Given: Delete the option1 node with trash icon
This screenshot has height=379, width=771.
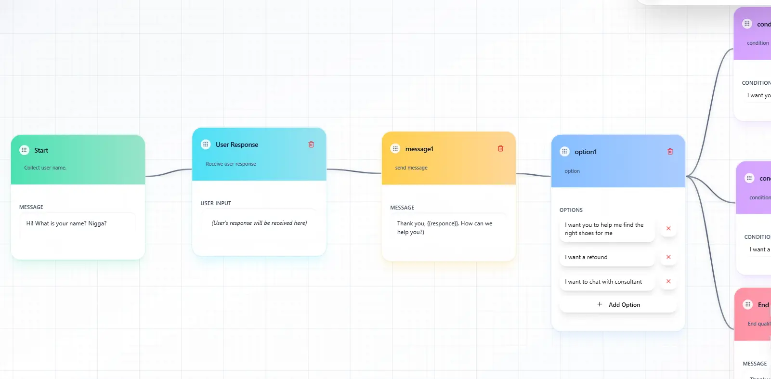Looking at the screenshot, I should pyautogui.click(x=670, y=151).
